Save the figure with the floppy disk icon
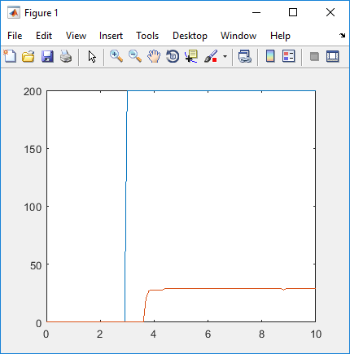Image resolution: width=350 pixels, height=354 pixels. (x=47, y=56)
